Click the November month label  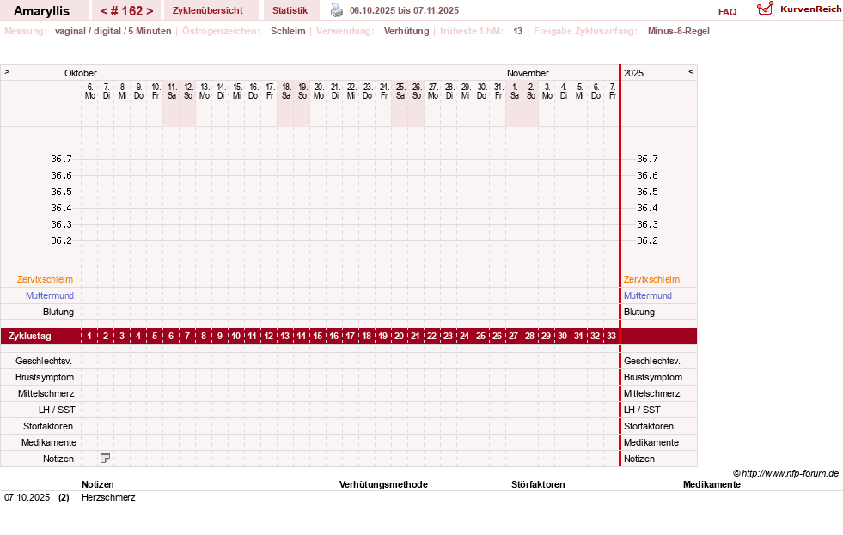[x=528, y=72]
